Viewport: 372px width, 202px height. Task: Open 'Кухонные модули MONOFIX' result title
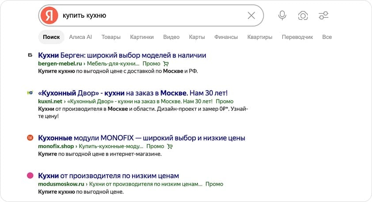tap(142, 138)
